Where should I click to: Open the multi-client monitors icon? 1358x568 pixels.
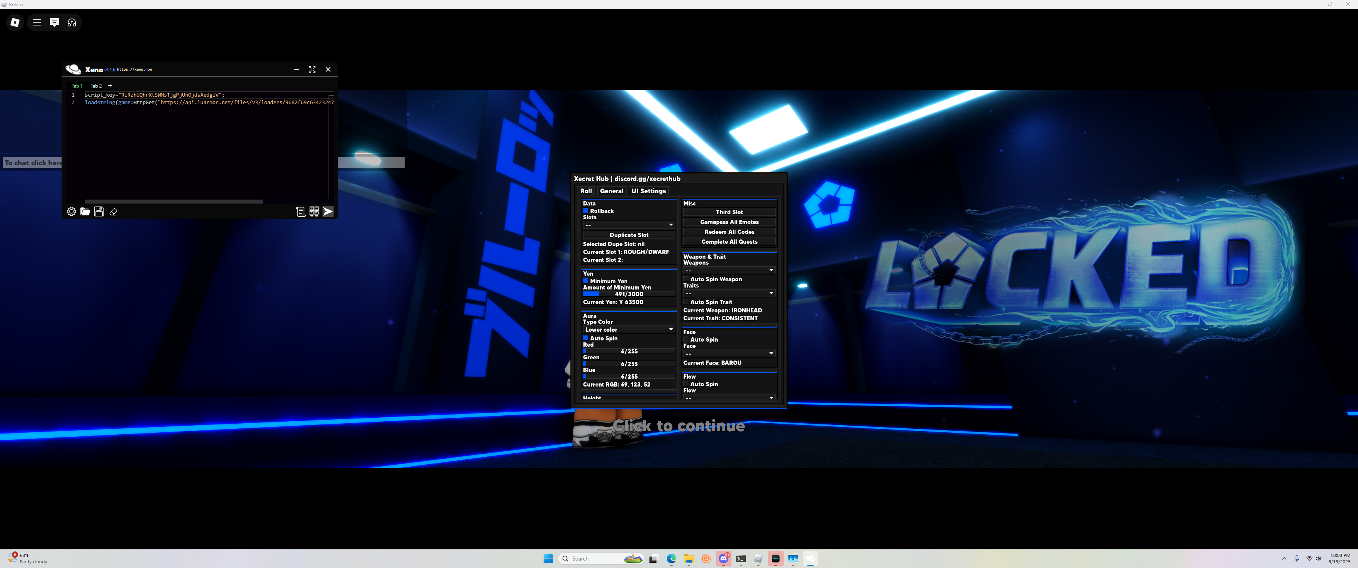(x=314, y=211)
